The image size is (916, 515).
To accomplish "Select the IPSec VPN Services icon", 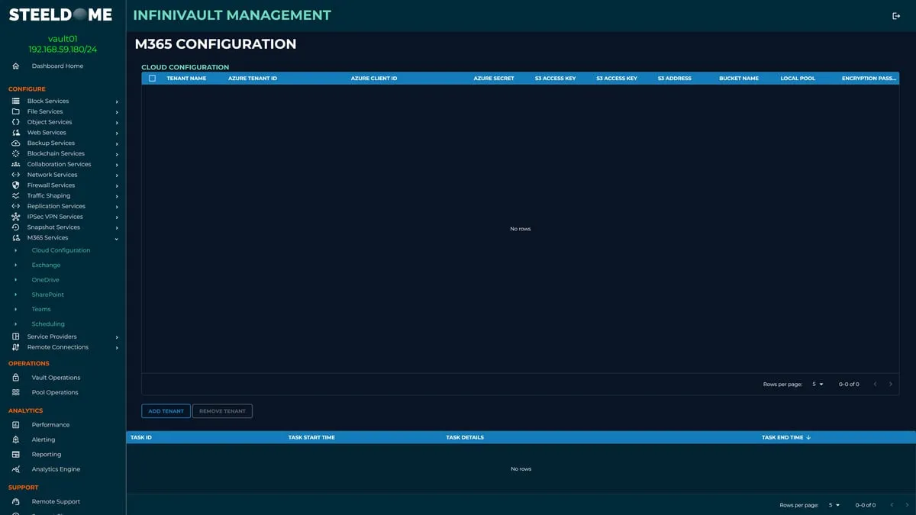I will (15, 216).
